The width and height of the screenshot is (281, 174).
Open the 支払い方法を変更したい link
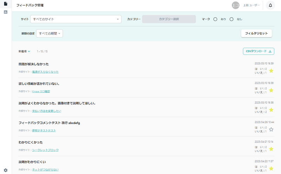(x=47, y=111)
